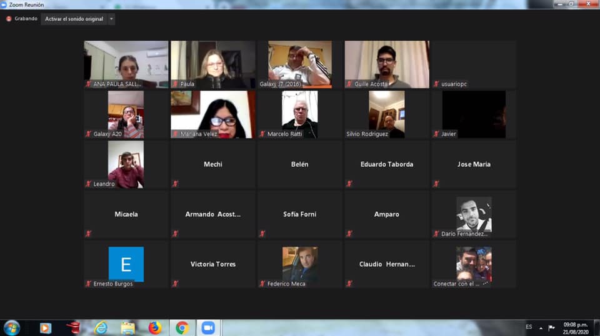The height and width of the screenshot is (336, 600).
Task: Click the Guille Acosta video thumbnail
Action: coord(386,64)
